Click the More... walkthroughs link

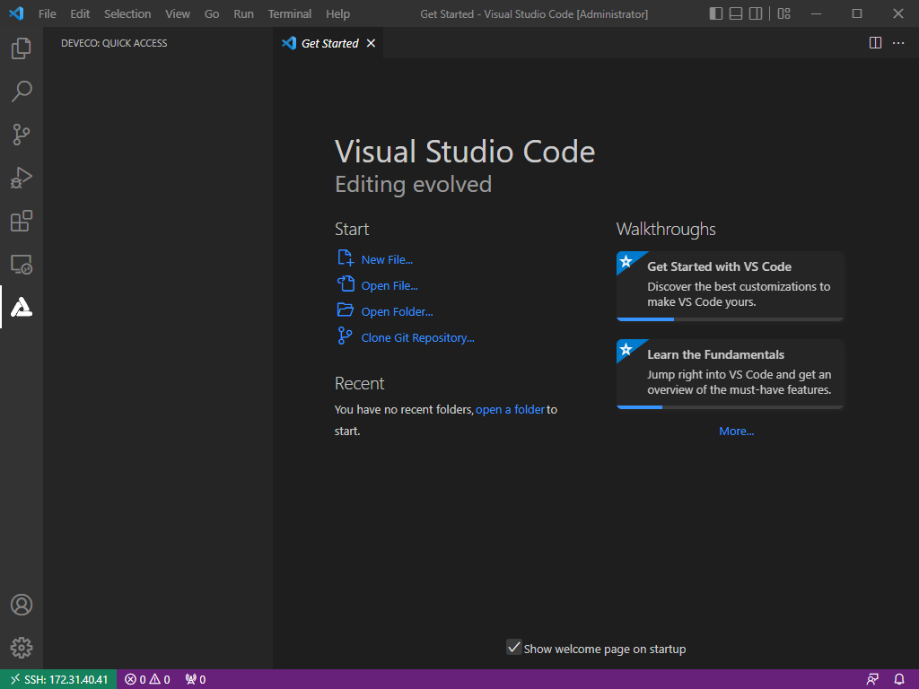[736, 432]
